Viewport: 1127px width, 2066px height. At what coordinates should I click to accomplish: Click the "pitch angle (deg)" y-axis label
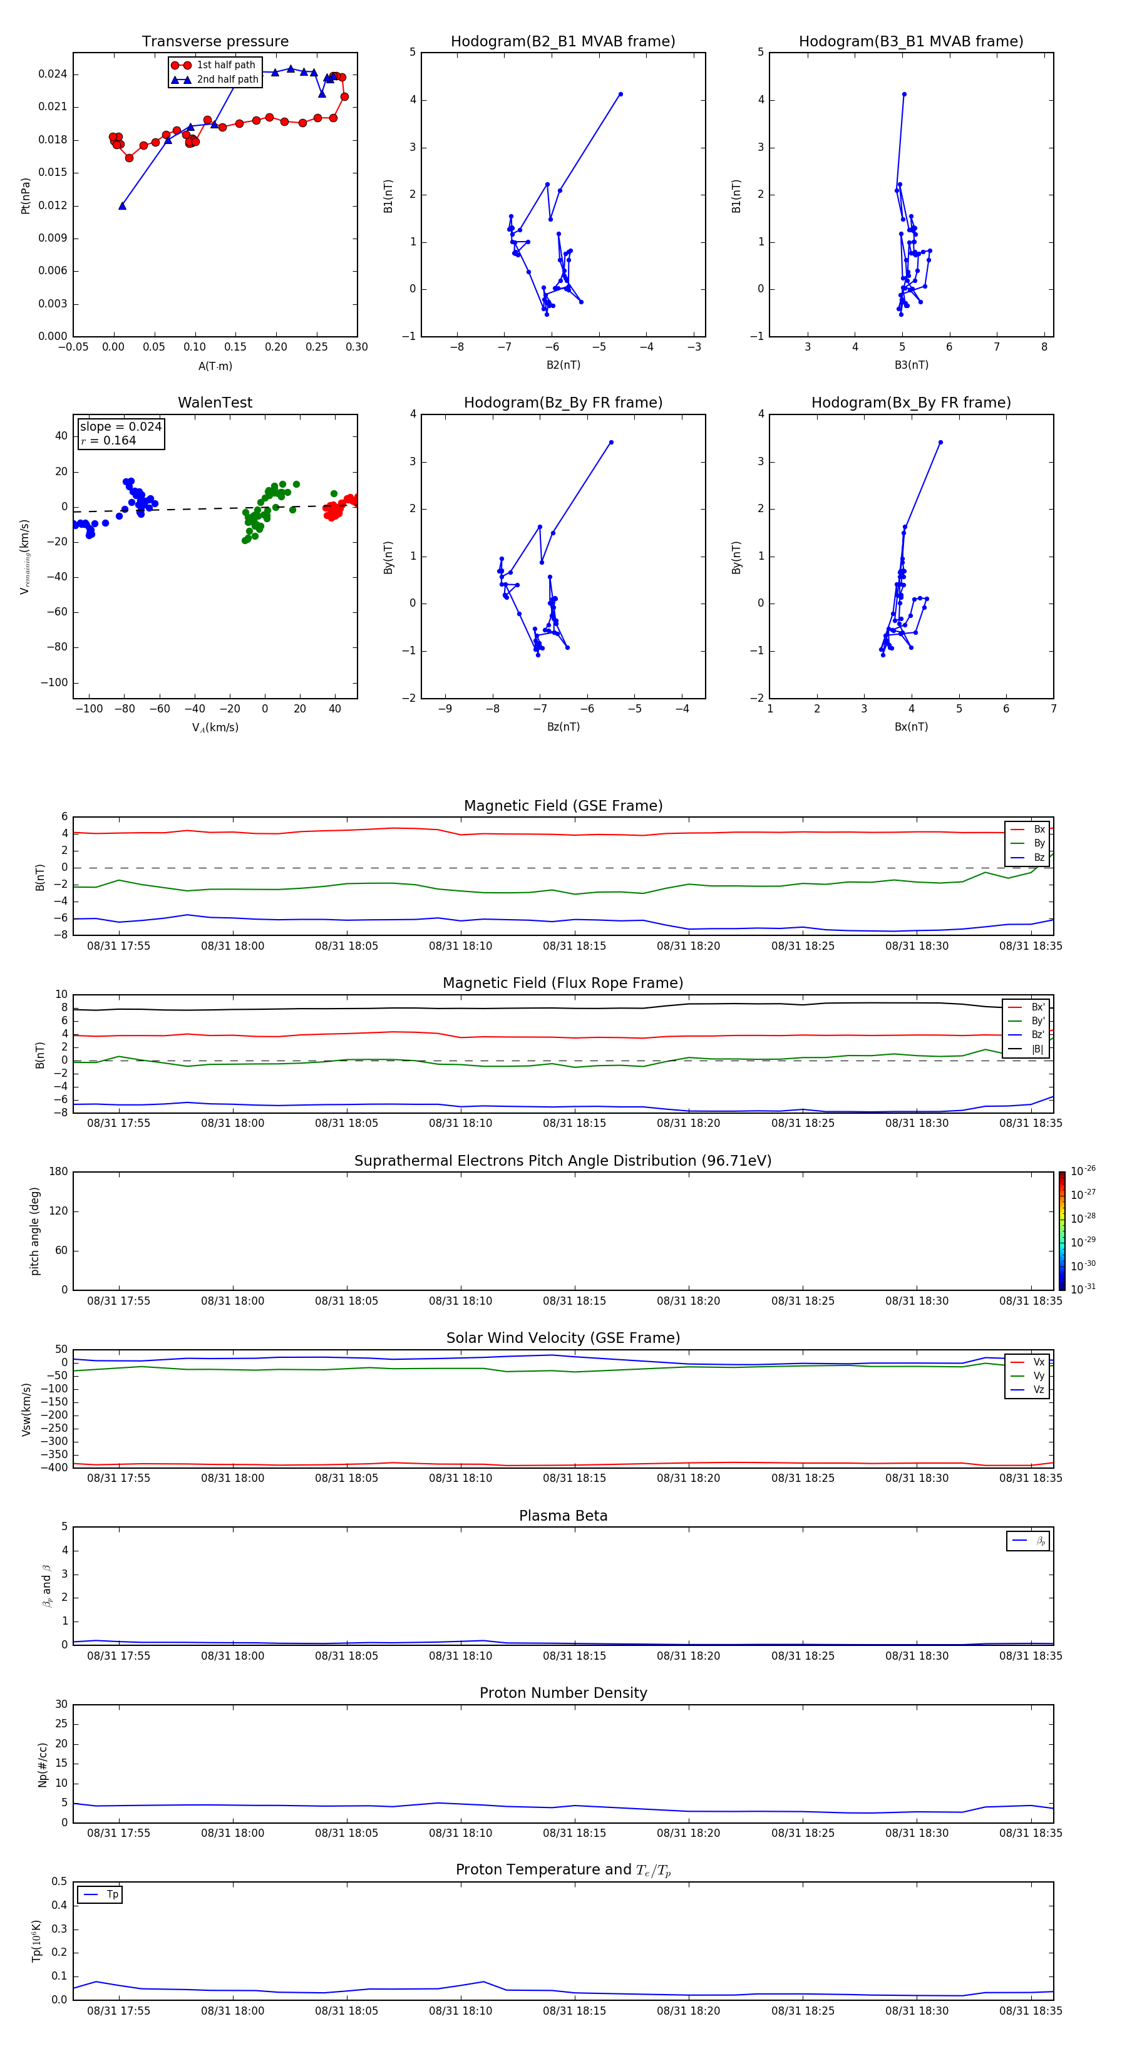pos(34,1231)
